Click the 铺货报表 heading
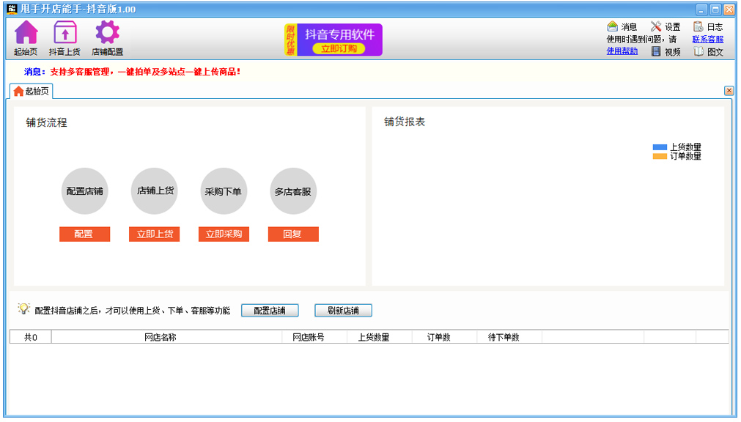Viewport: 741px width, 422px height. click(x=405, y=122)
